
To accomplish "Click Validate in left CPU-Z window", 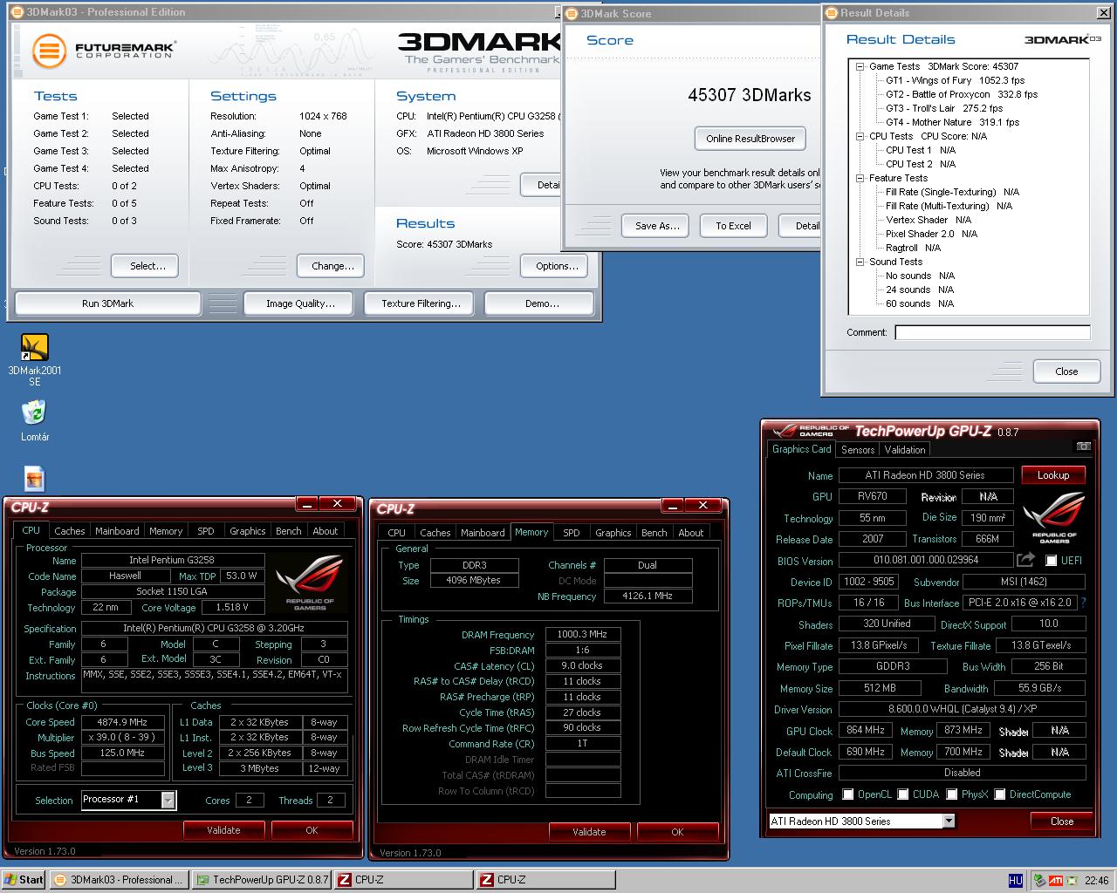I will pyautogui.click(x=223, y=830).
